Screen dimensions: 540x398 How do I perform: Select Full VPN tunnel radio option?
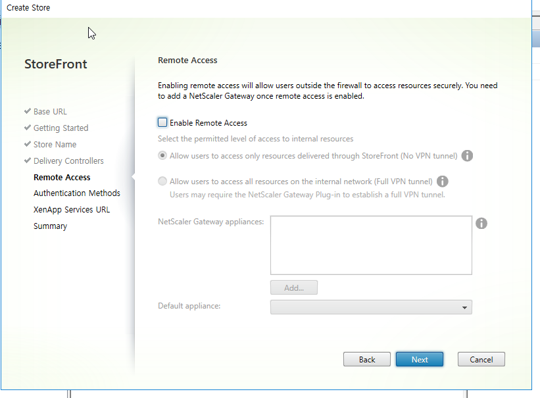pos(162,182)
